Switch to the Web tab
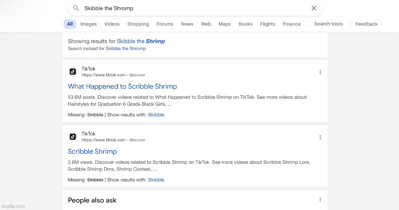Screen dimensions: 399x210 click(x=206, y=24)
